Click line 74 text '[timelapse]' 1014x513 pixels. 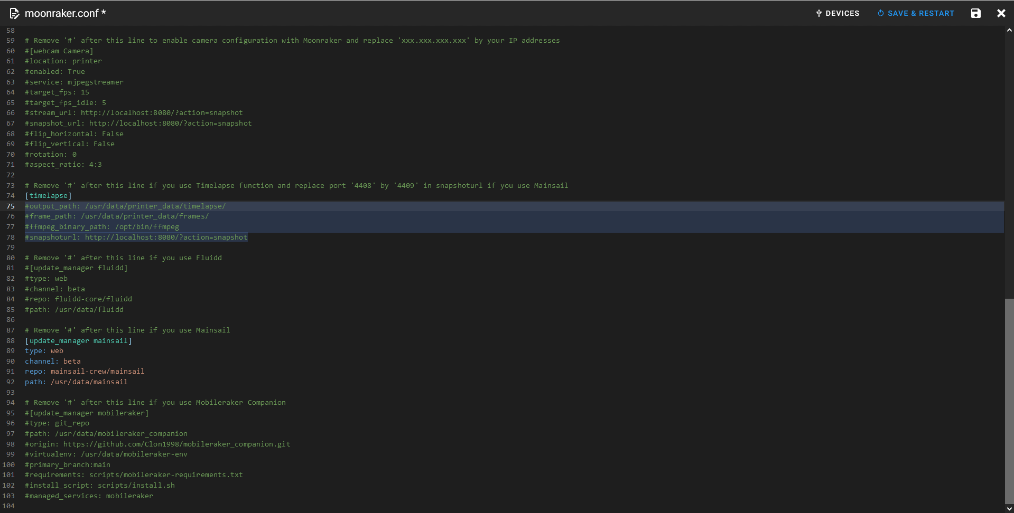point(48,196)
